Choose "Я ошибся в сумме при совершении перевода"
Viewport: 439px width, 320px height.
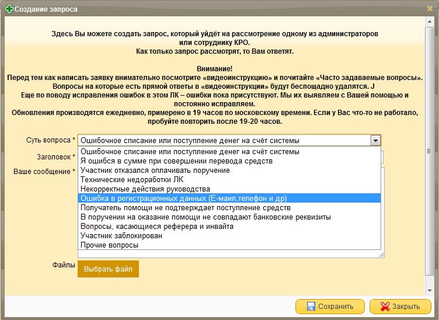pos(229,161)
